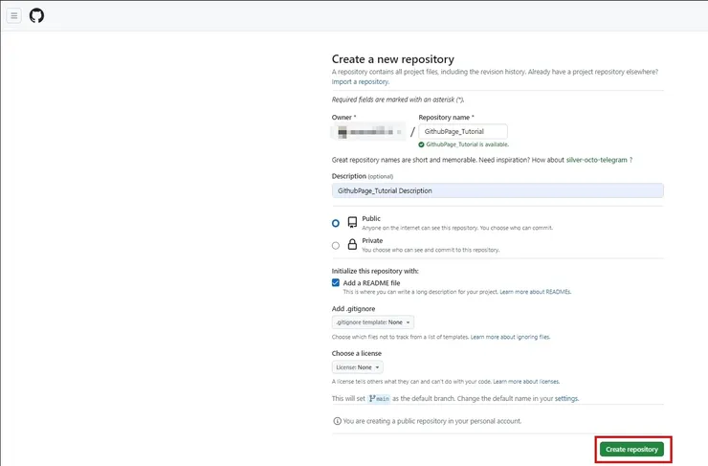Expand the License dropdown
The height and width of the screenshot is (466, 708).
(x=357, y=366)
